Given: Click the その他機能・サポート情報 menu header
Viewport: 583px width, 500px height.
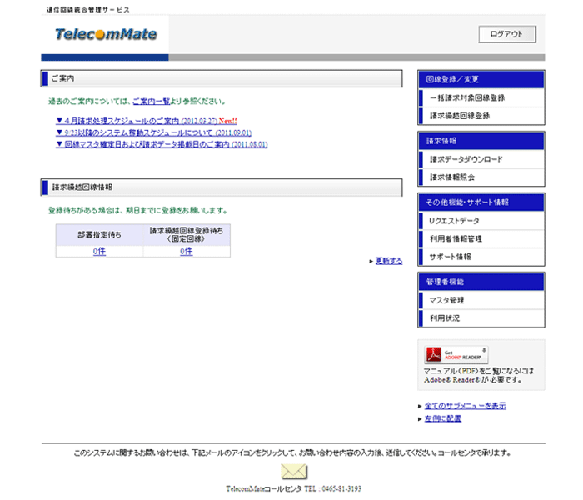Looking at the screenshot, I should click(x=481, y=202).
